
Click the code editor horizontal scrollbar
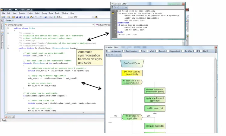[55, 113]
